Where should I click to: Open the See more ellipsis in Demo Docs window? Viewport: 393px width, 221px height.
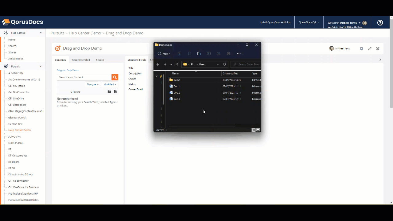[239, 53]
